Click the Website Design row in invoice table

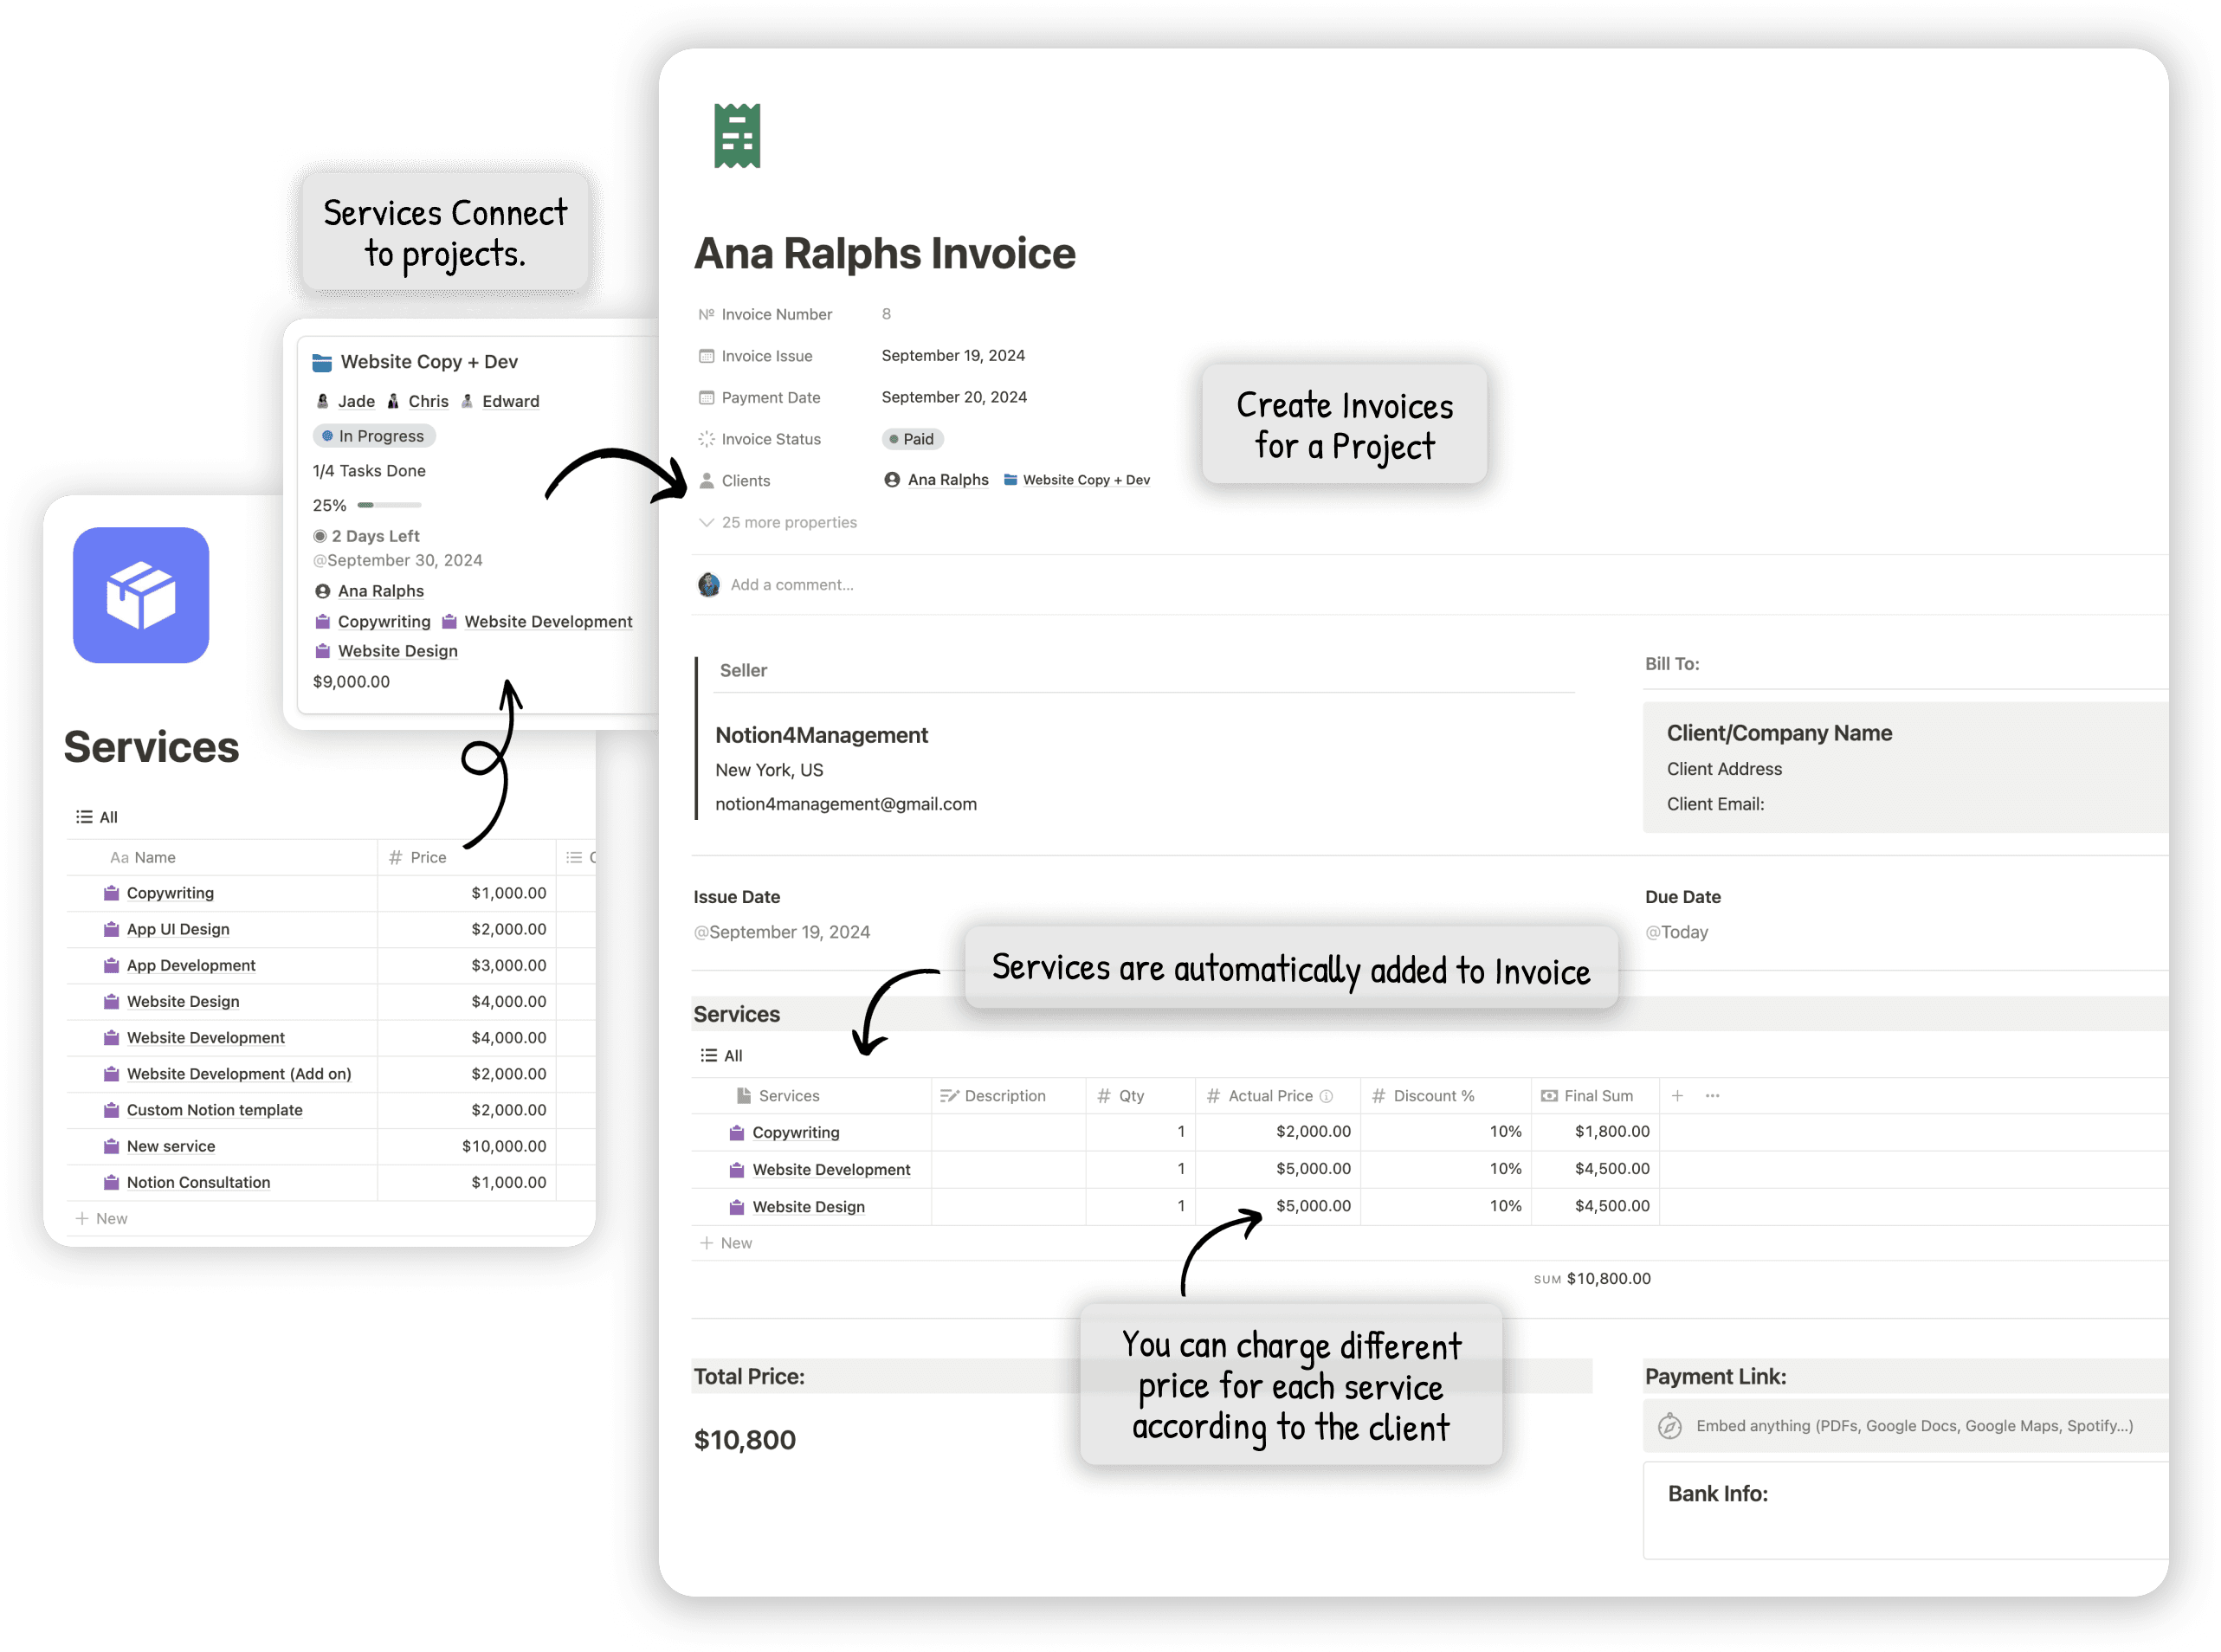[x=808, y=1207]
